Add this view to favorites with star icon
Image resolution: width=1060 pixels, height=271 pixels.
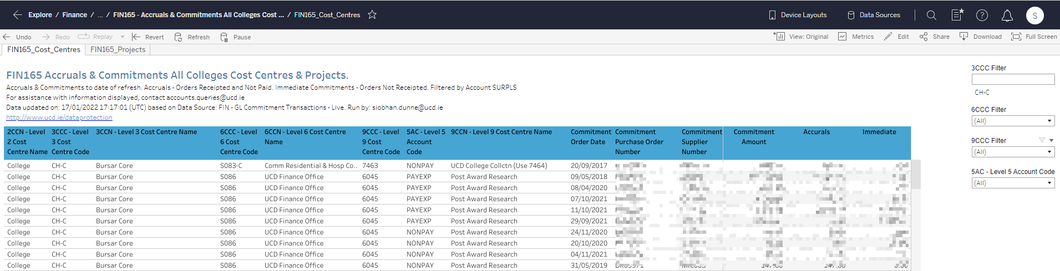click(x=372, y=15)
